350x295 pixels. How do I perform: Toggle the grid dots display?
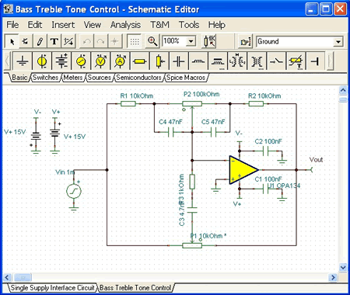pyautogui.click(x=135, y=41)
